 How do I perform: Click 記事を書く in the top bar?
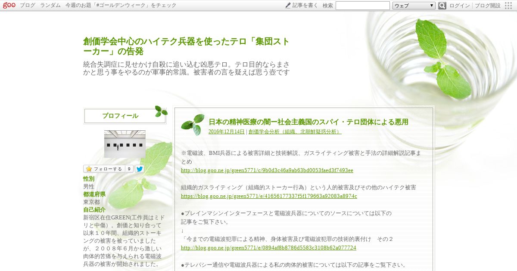point(305,6)
